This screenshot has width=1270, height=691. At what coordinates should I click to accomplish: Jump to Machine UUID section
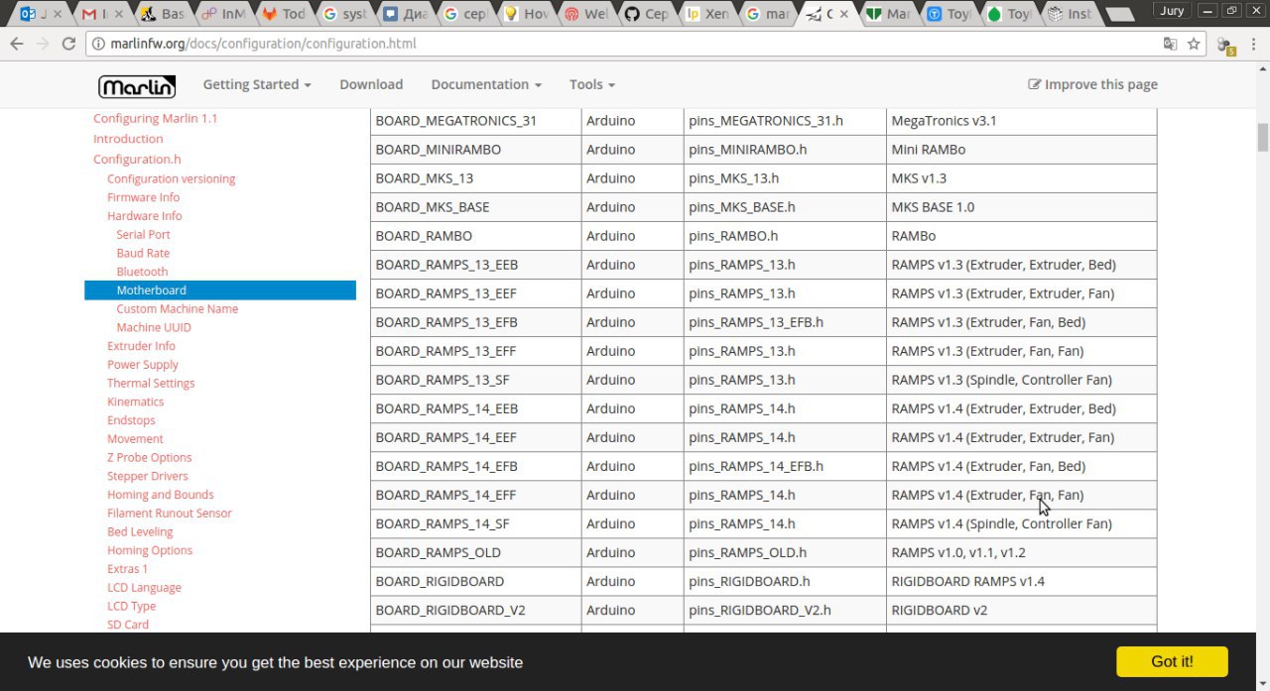pos(154,327)
